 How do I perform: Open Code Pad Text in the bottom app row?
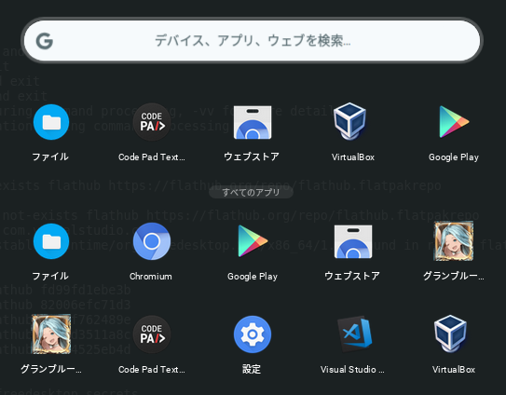tap(151, 334)
